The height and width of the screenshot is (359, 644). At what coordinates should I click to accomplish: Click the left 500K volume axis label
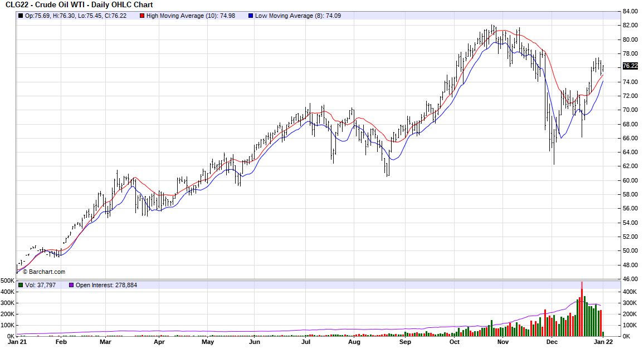8,281
